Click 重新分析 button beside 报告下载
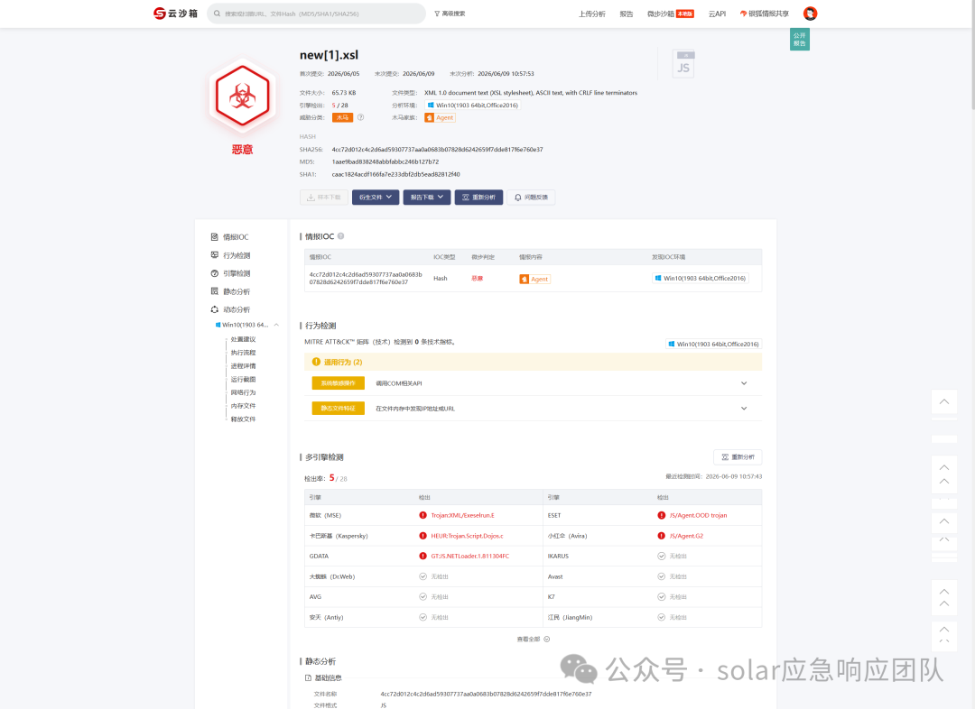975x709 pixels. [478, 197]
